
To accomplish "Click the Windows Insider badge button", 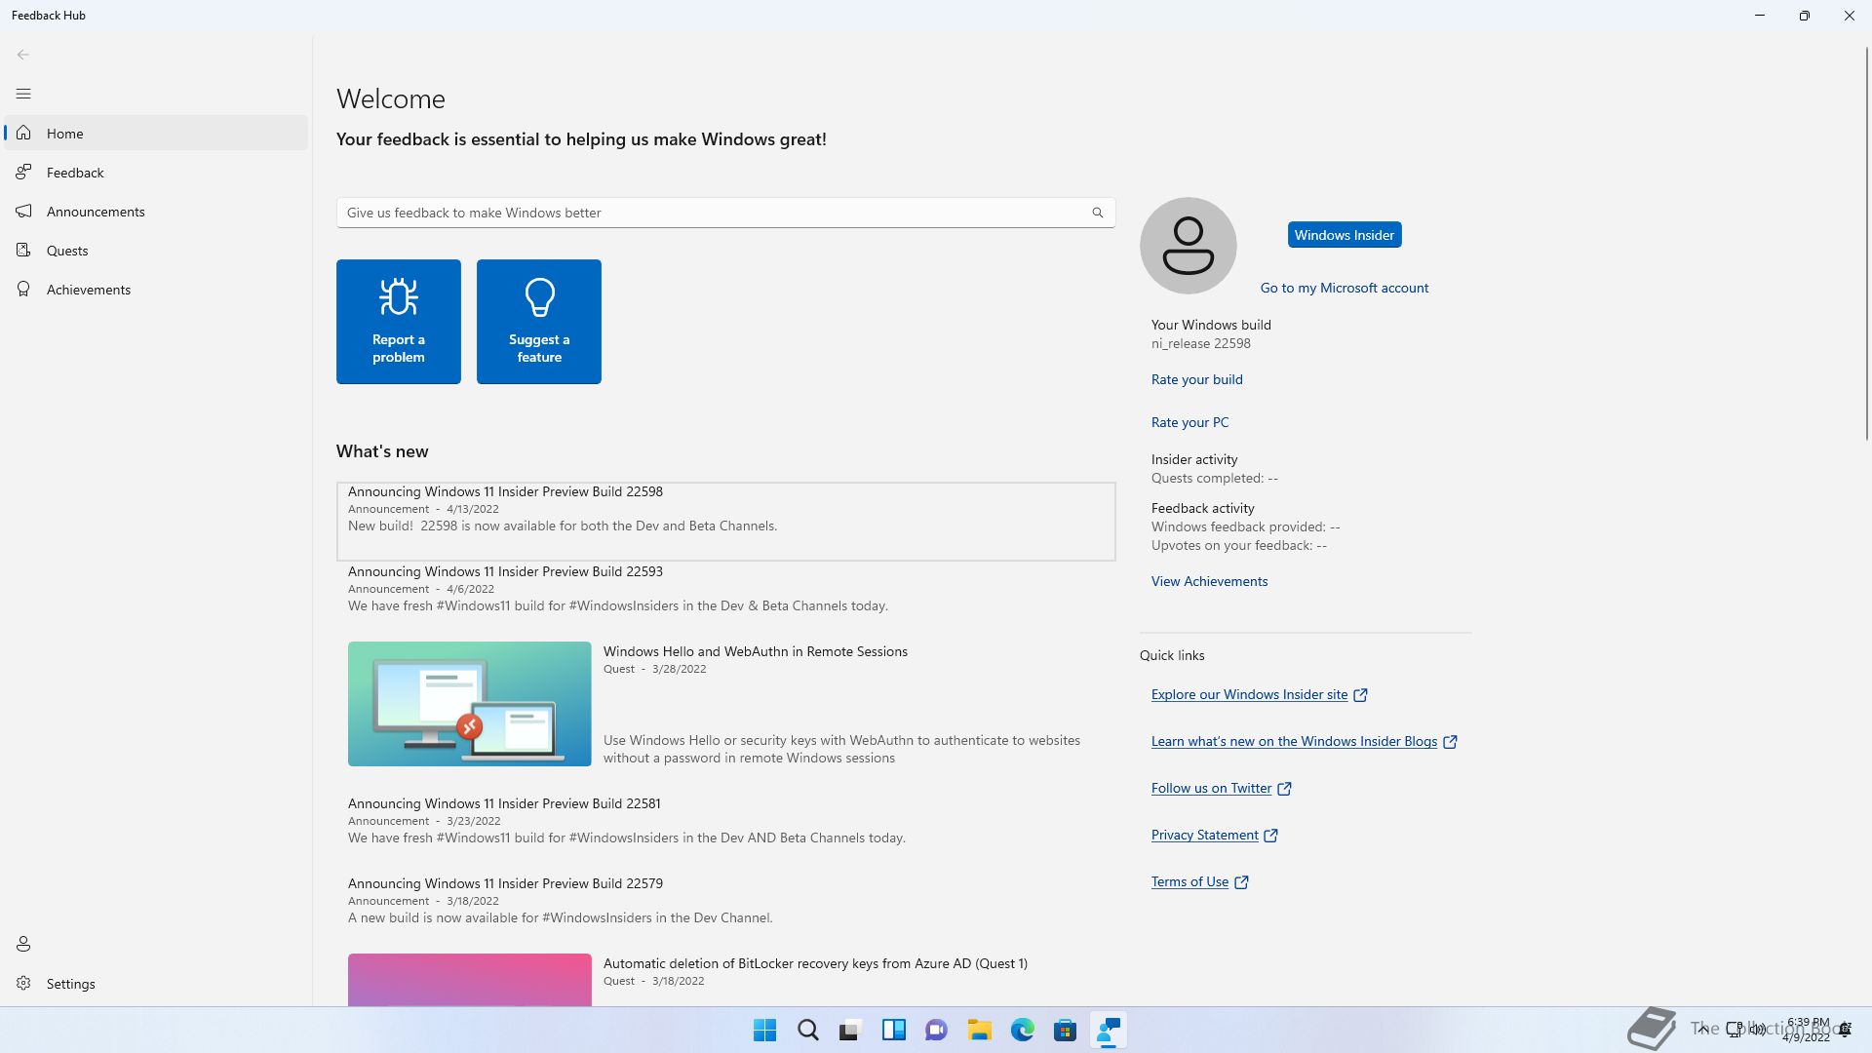I will tap(1345, 235).
